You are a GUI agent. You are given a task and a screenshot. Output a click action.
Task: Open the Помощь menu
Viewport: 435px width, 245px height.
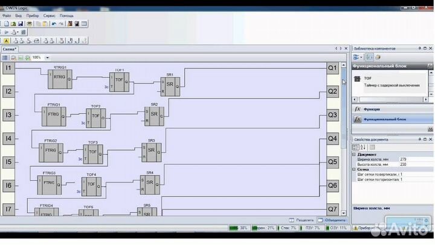pyautogui.click(x=66, y=16)
